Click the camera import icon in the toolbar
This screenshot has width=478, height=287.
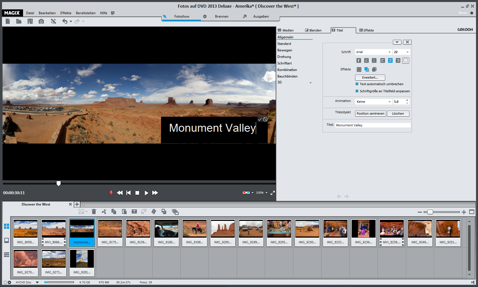41,21
